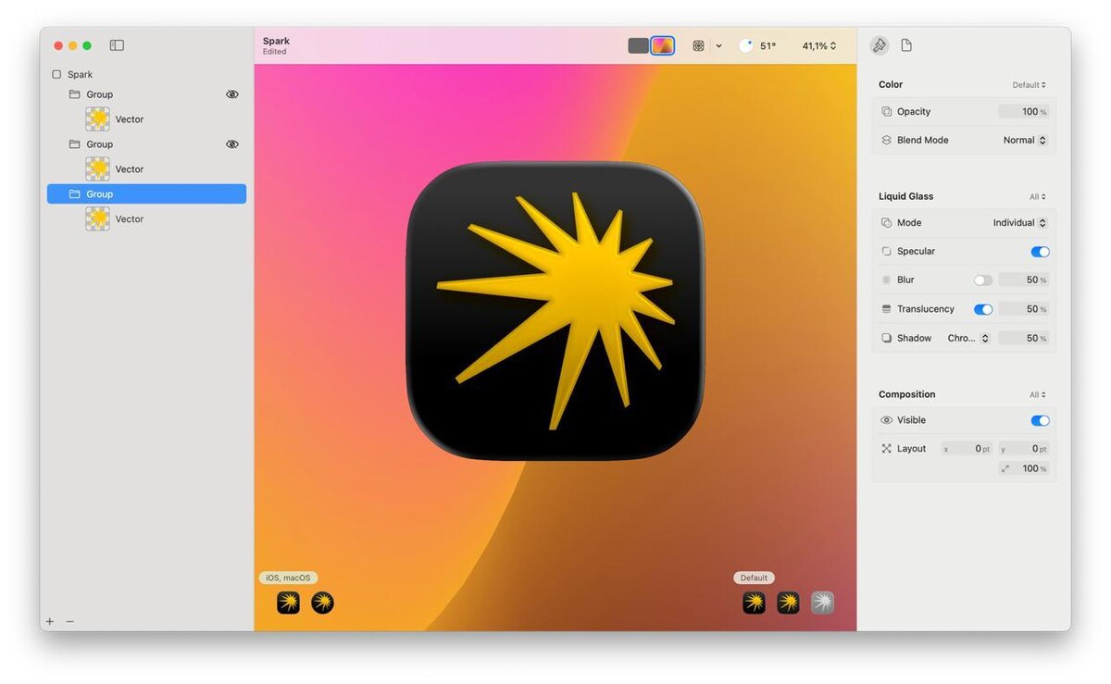Screen dimensions: 1111x684
Task: Open the Shadow type Chro... dropdown
Action: point(968,339)
